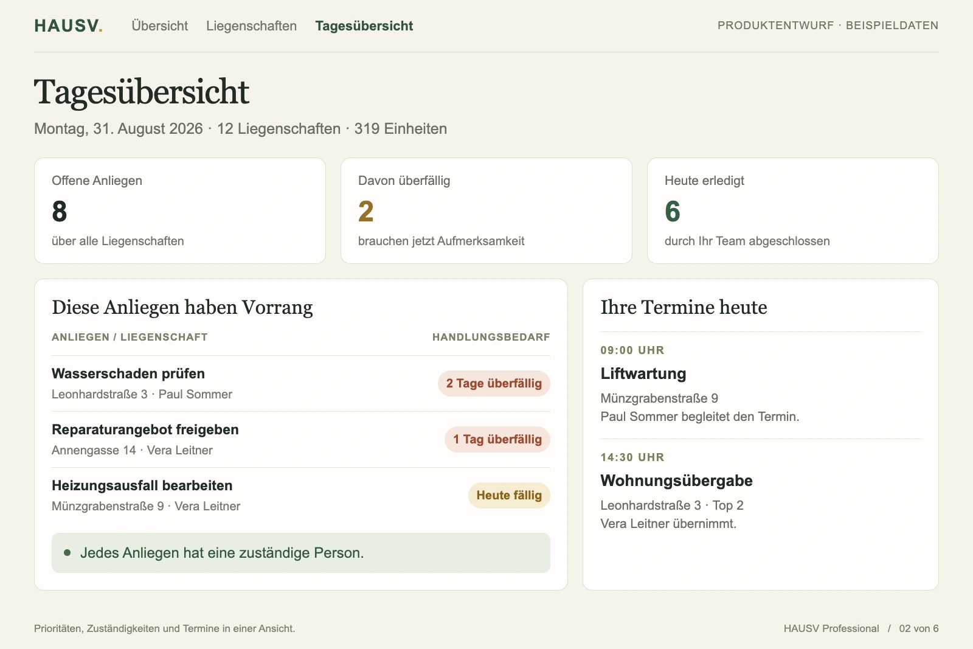Image resolution: width=973 pixels, height=649 pixels.
Task: Click the date line Montag, 31. August 2026
Action: point(119,129)
